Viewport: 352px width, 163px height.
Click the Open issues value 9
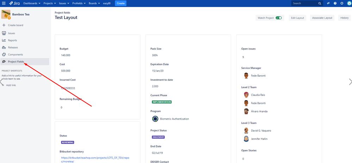pos(243,57)
